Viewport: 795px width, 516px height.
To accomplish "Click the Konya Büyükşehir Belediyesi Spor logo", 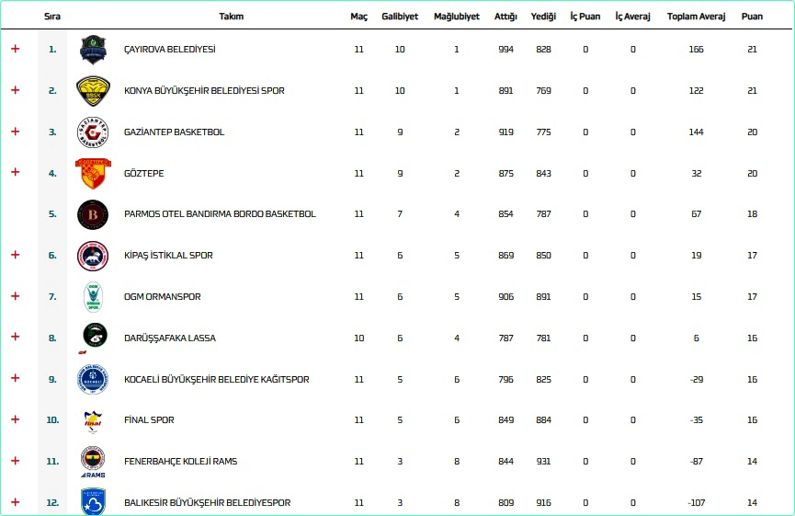I will (x=93, y=91).
